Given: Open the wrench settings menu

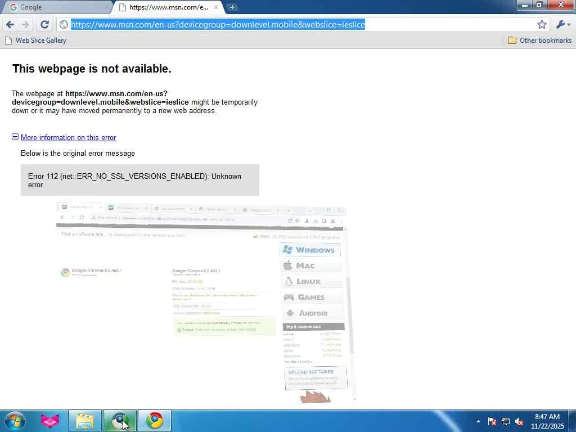Looking at the screenshot, I should click(x=563, y=25).
